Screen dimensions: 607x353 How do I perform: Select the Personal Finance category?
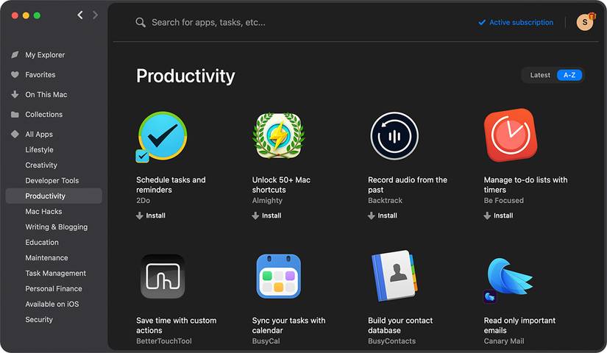[54, 289]
